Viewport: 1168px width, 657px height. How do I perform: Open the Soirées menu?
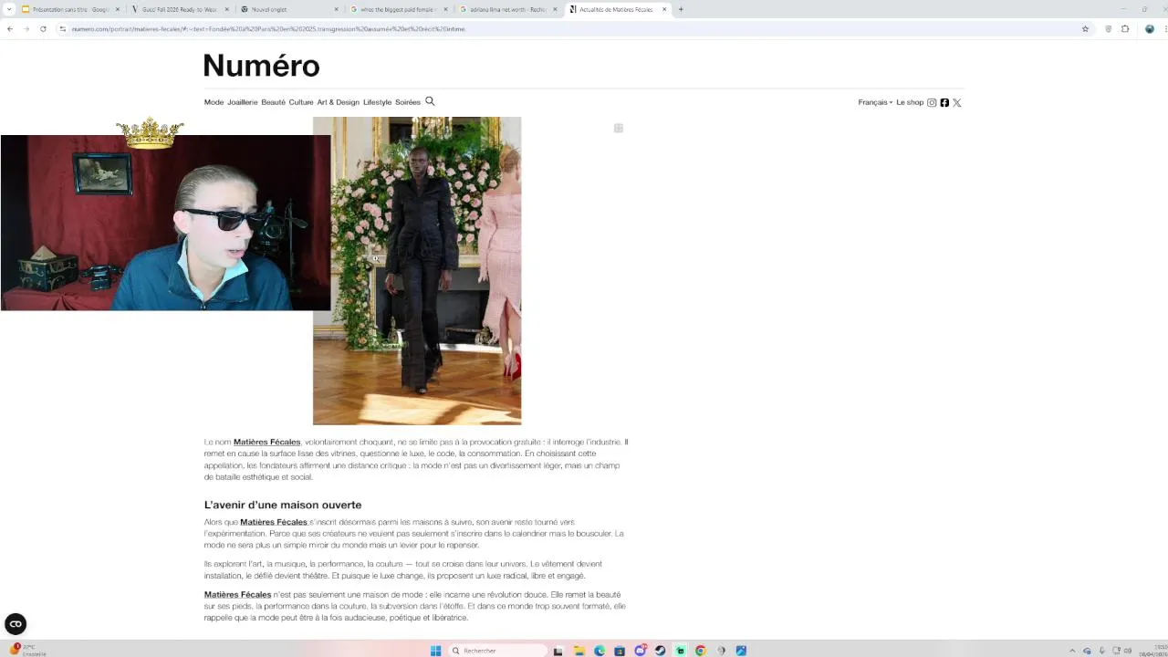click(x=408, y=102)
